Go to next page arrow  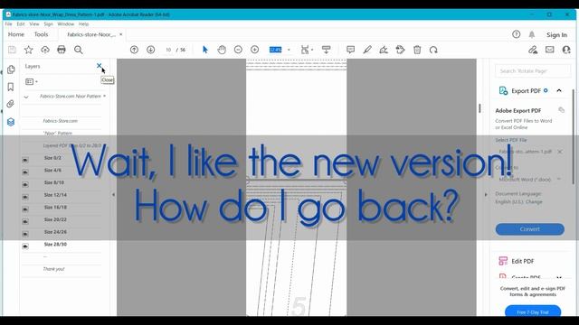point(151,50)
